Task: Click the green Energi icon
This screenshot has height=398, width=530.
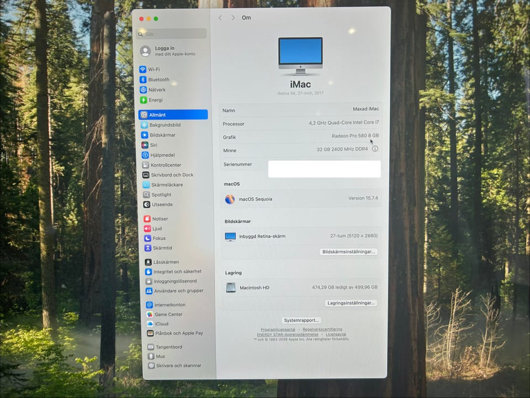Action: coord(144,100)
